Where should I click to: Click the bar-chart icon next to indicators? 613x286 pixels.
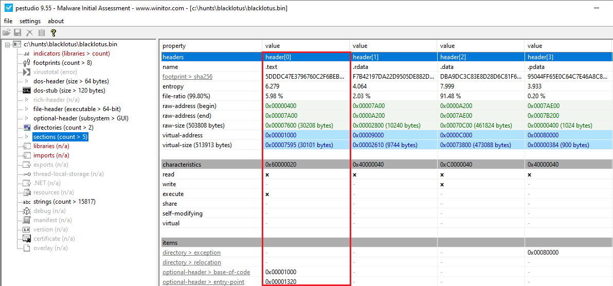pyautogui.click(x=27, y=53)
